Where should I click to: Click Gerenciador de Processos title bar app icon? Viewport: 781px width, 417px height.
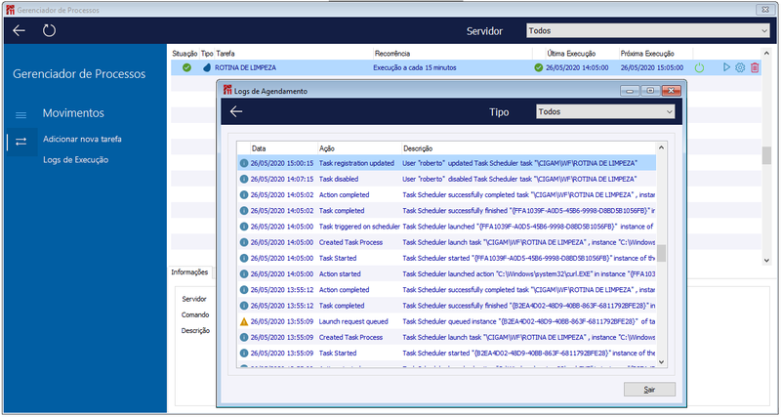[x=11, y=10]
